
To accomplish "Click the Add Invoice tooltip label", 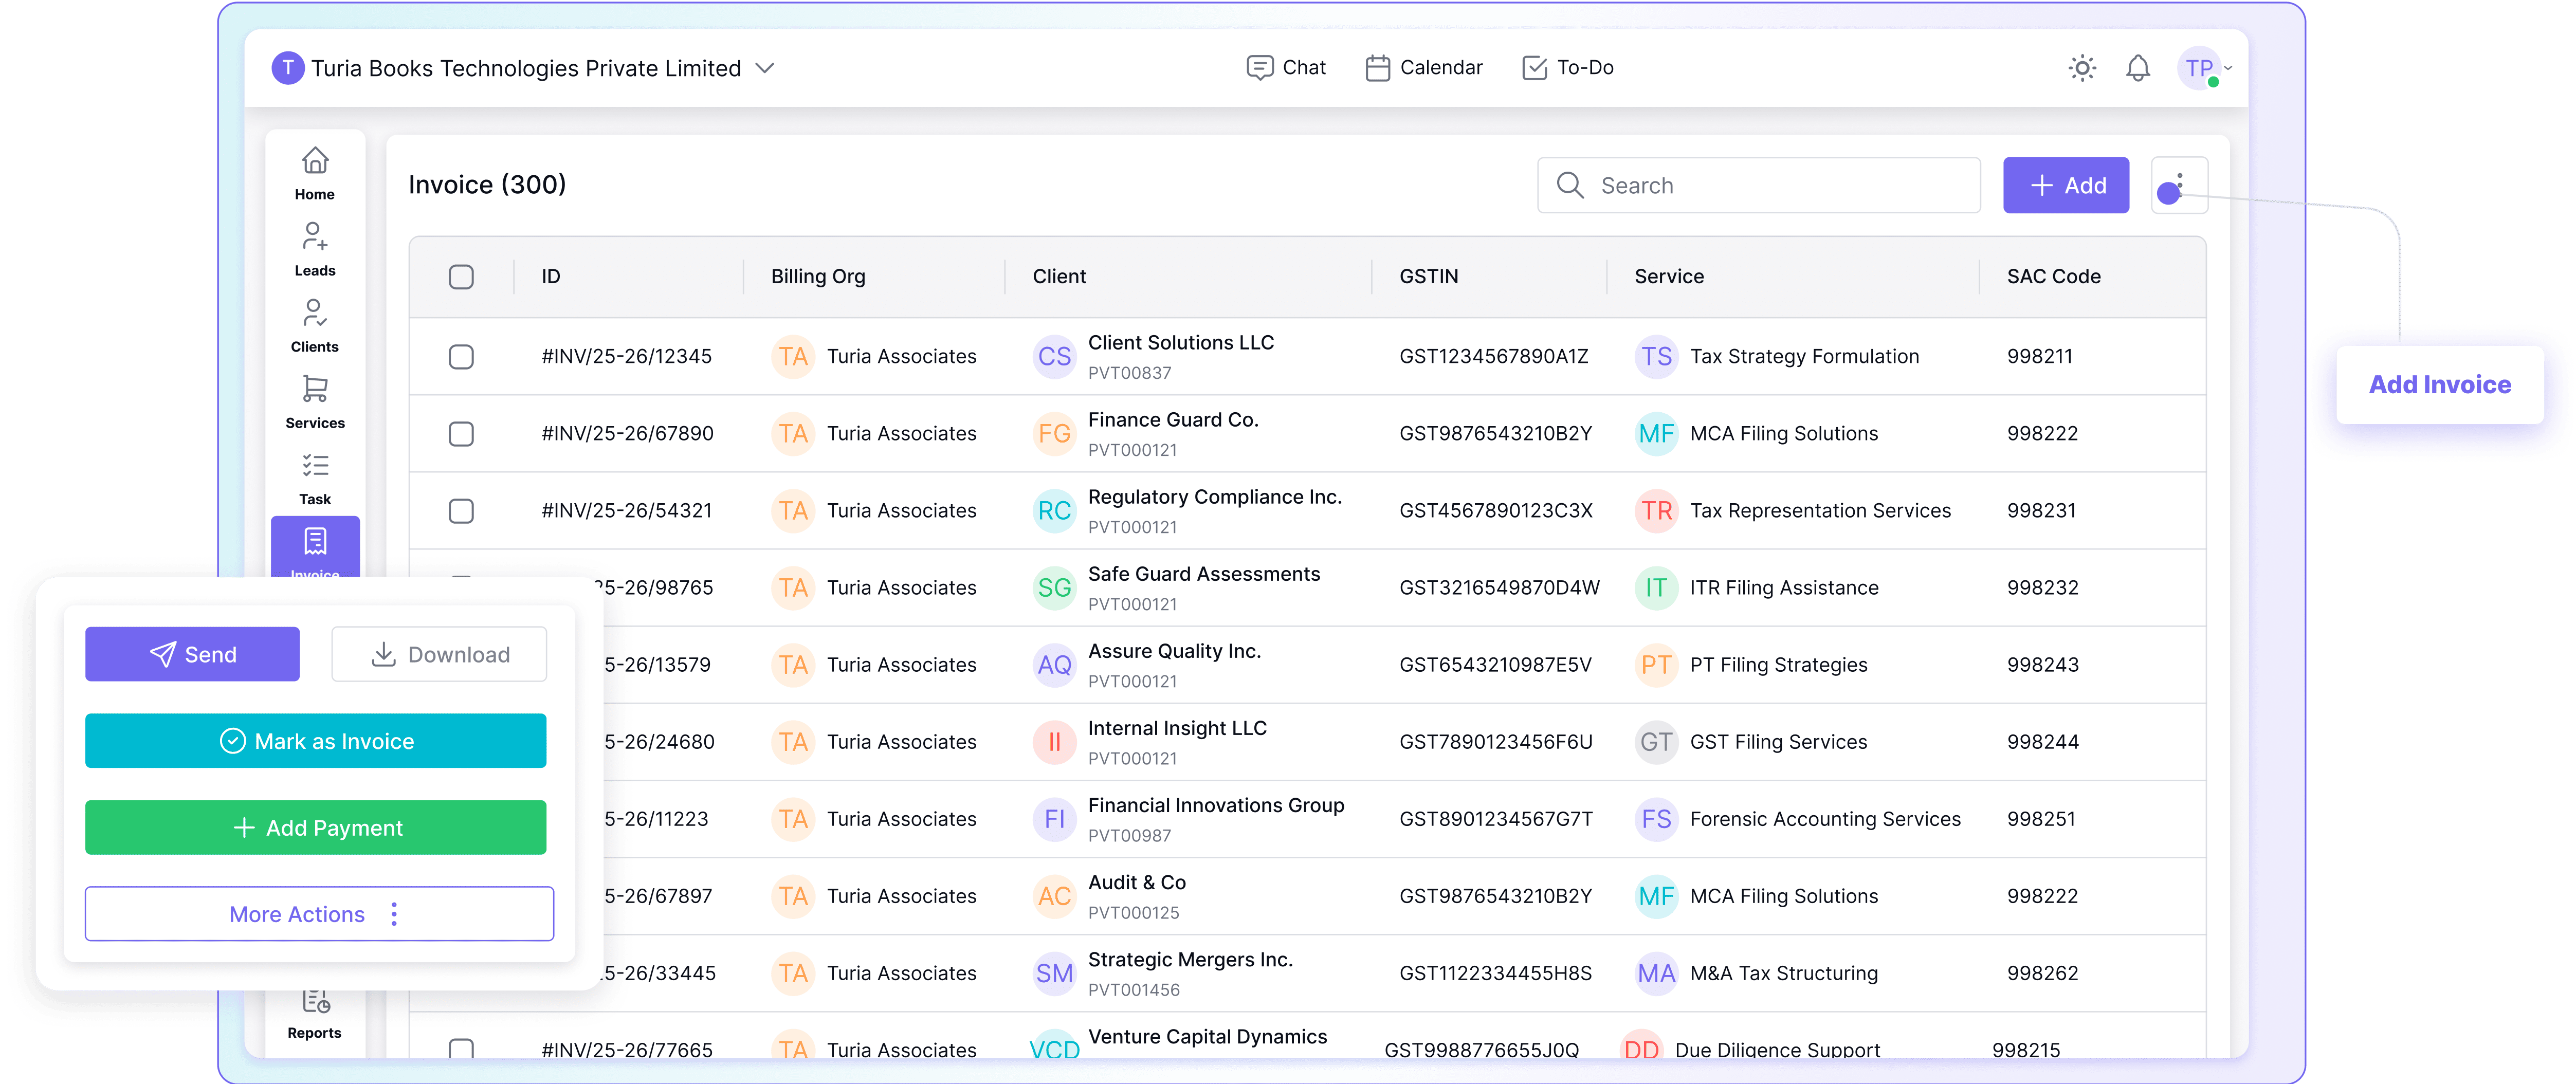I will (2440, 384).
